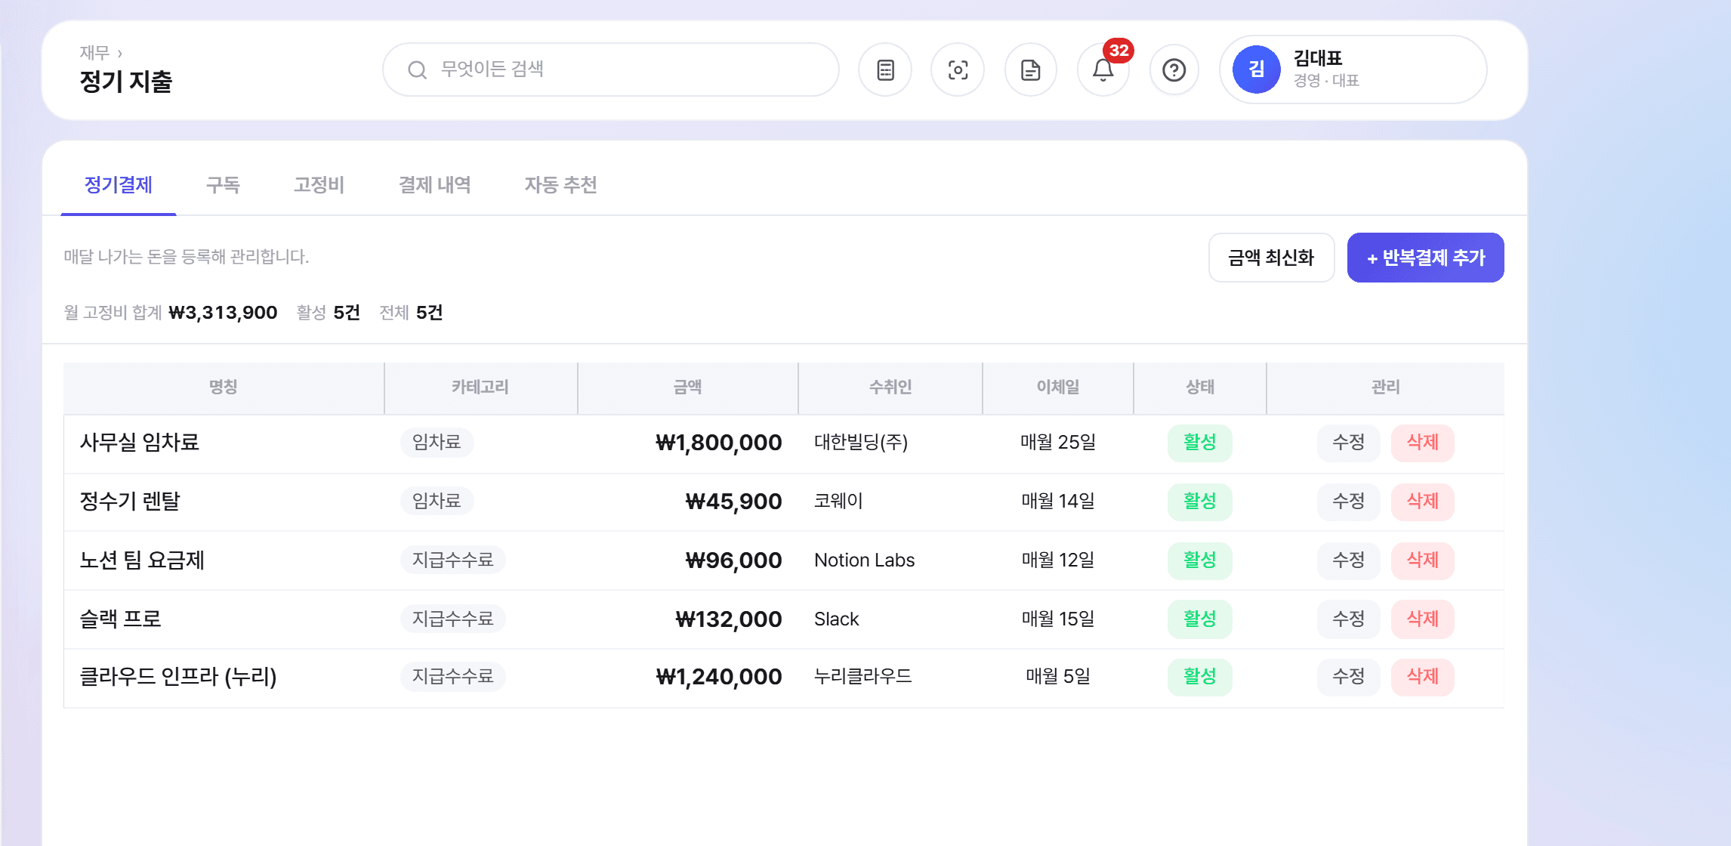The height and width of the screenshot is (846, 1731).
Task: Click 활성 status of 슬랙 프로
Action: 1200,619
